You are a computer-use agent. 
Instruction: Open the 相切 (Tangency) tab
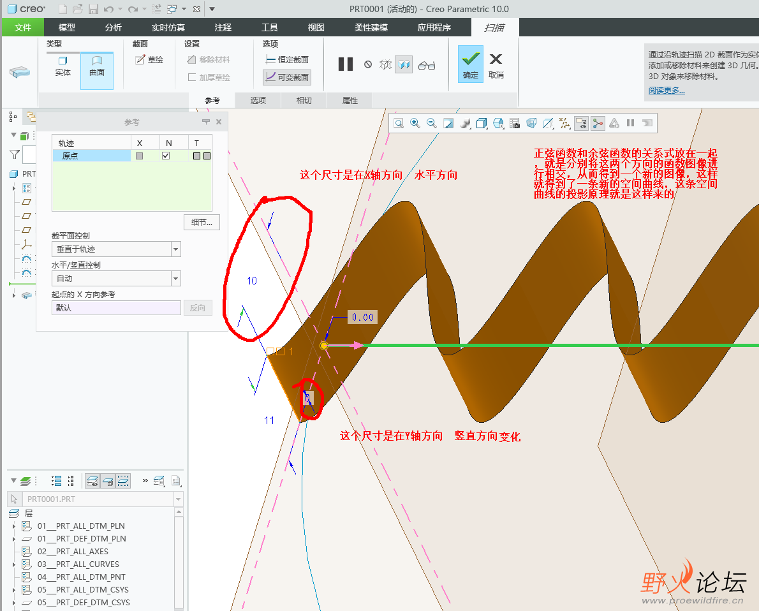tap(304, 100)
